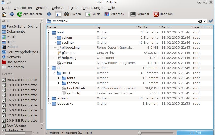Click the blue back arrow icon
Viewport: 215px width, 135px height.
[x=12, y=14]
